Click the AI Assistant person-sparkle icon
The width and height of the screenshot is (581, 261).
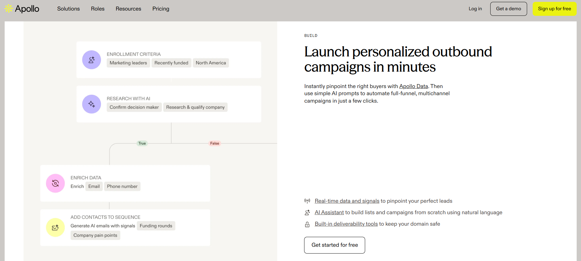point(307,212)
